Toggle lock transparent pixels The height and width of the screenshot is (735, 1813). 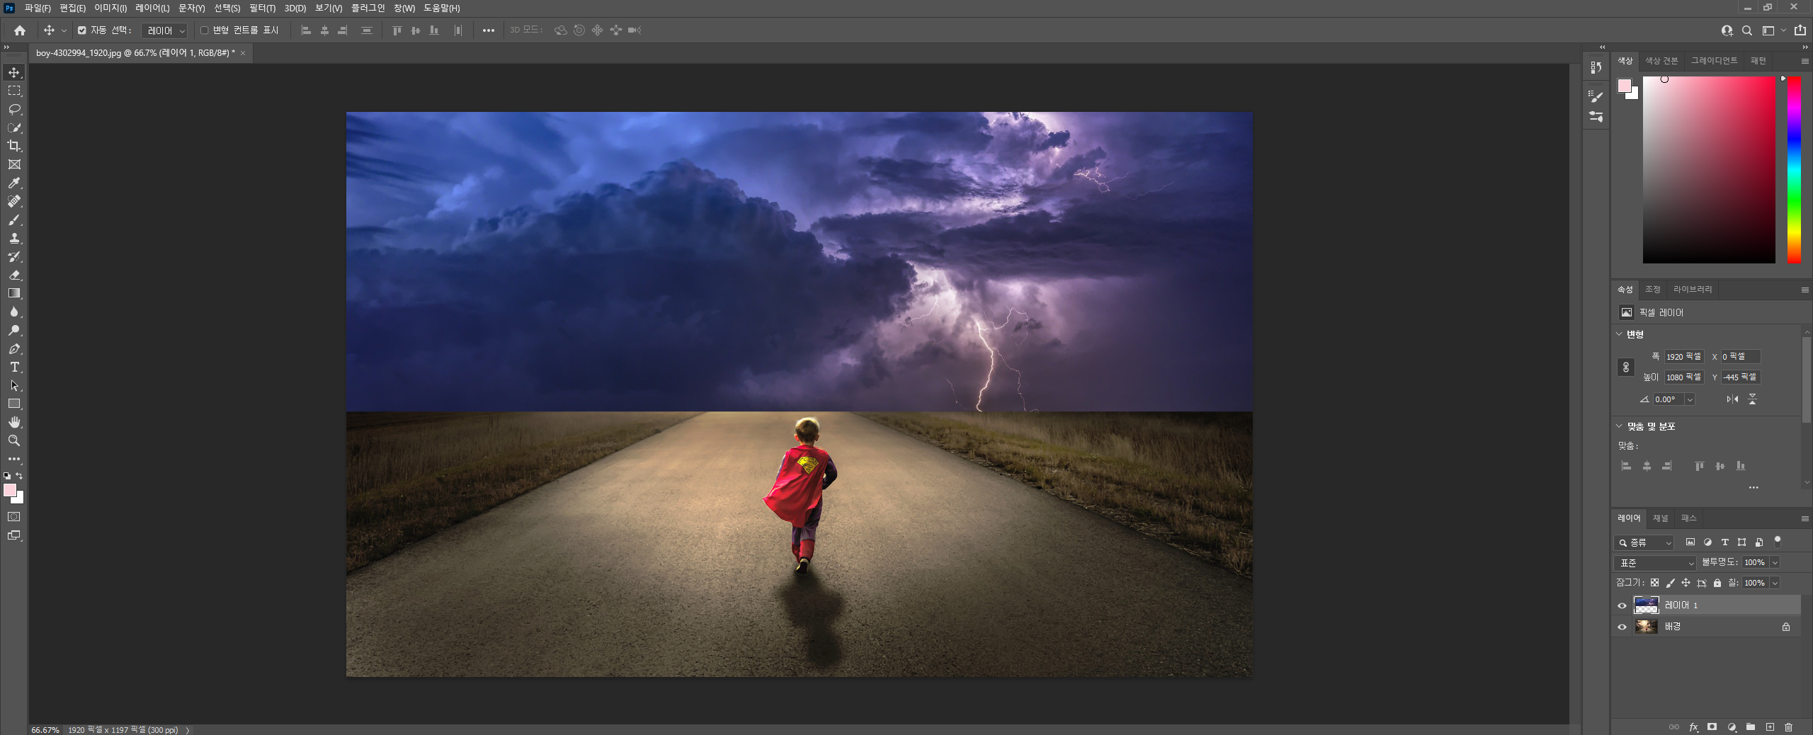1654,583
